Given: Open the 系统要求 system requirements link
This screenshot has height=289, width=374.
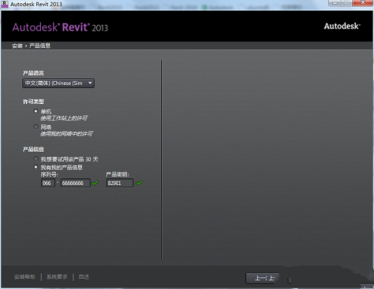Looking at the screenshot, I should pyautogui.click(x=56, y=277).
